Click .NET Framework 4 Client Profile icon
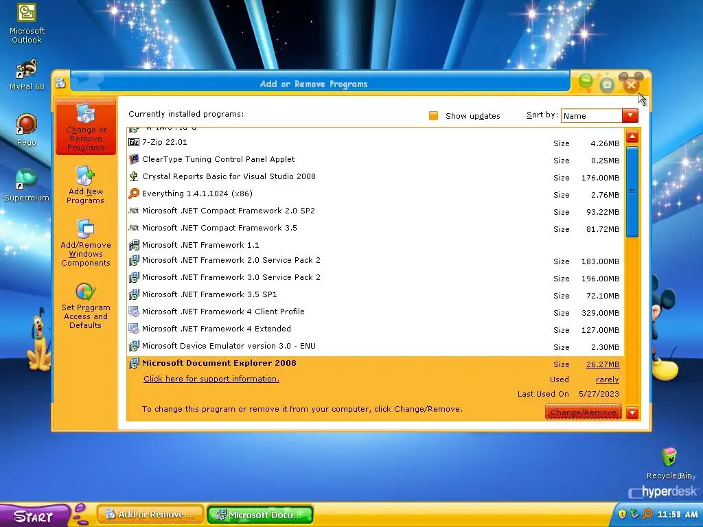The image size is (703, 527). coord(134,312)
